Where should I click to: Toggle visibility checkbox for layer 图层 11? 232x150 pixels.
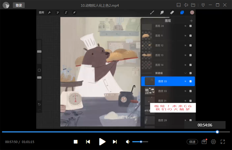[x=191, y=35]
